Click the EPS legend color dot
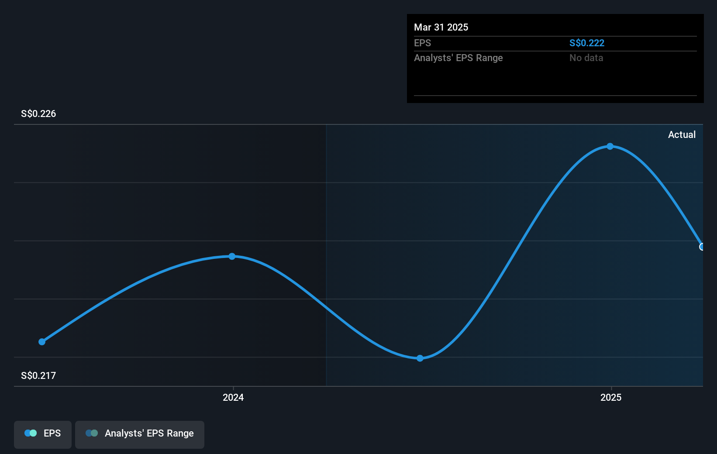Screen dimensions: 717x454 (x=30, y=433)
